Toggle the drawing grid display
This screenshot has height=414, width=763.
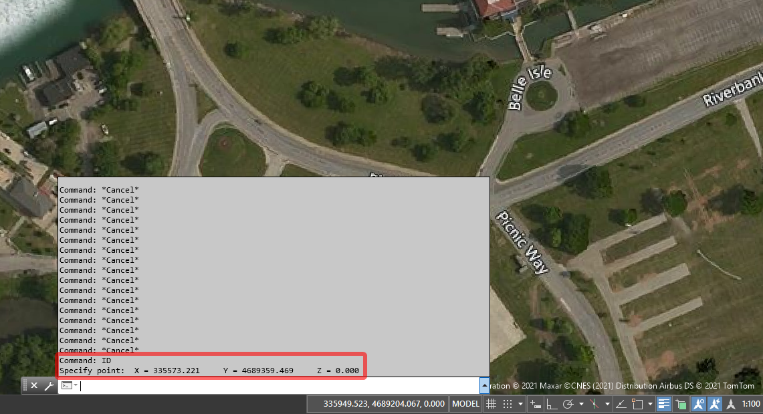coord(492,404)
